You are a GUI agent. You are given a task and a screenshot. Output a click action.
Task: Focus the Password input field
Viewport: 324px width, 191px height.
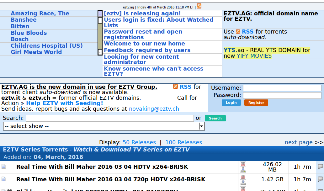point(282,95)
